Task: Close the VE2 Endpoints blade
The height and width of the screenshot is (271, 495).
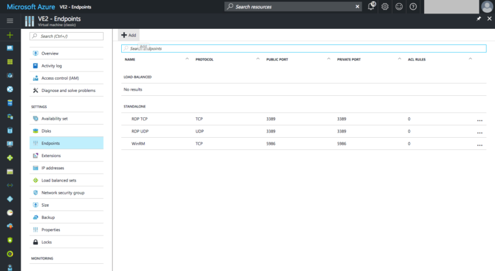Action: tap(489, 19)
